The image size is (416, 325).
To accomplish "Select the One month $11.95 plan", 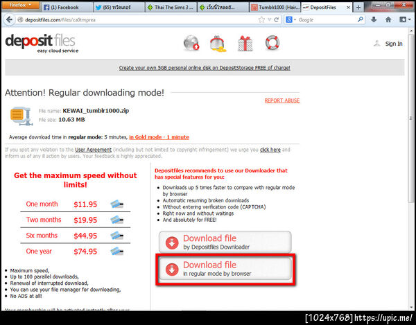I will click(x=76, y=204).
